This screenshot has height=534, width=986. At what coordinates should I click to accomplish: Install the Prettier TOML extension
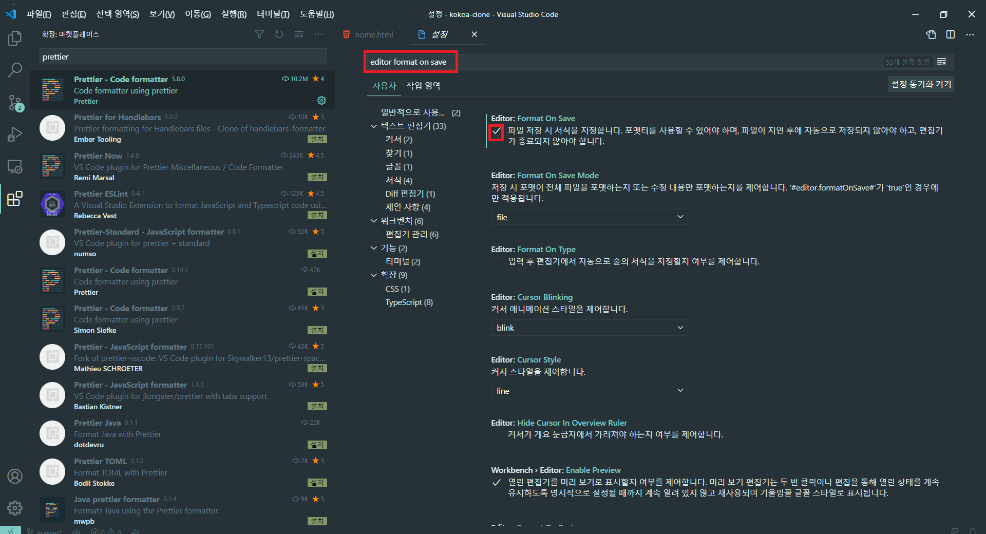(x=317, y=483)
